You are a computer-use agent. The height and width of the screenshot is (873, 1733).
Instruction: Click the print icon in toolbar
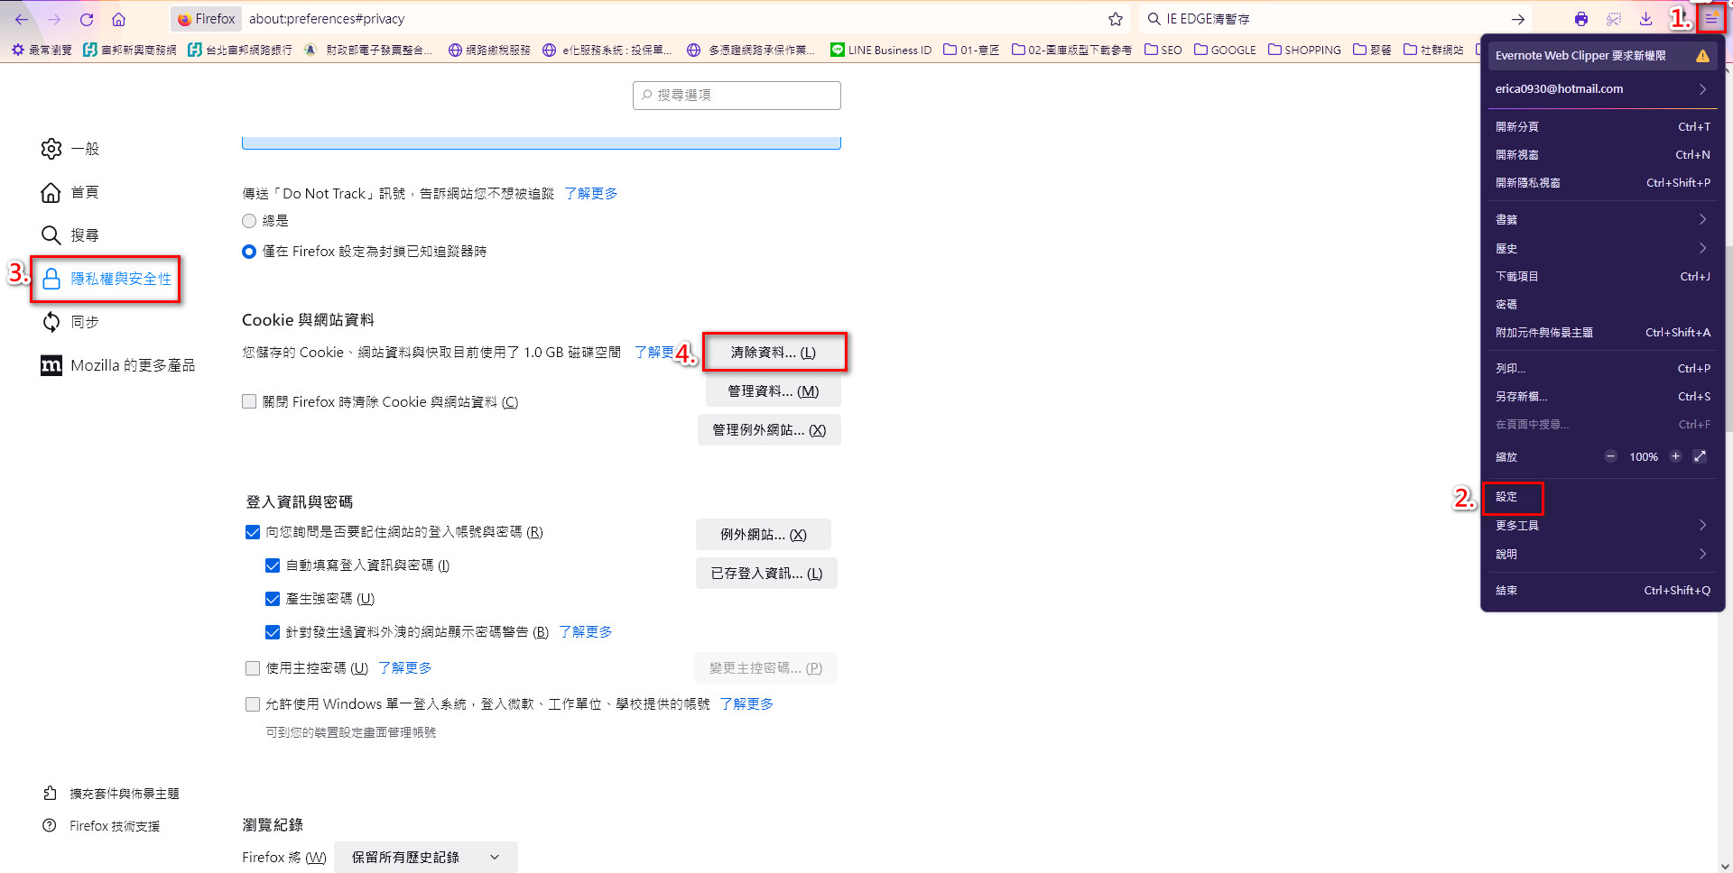coord(1581,19)
